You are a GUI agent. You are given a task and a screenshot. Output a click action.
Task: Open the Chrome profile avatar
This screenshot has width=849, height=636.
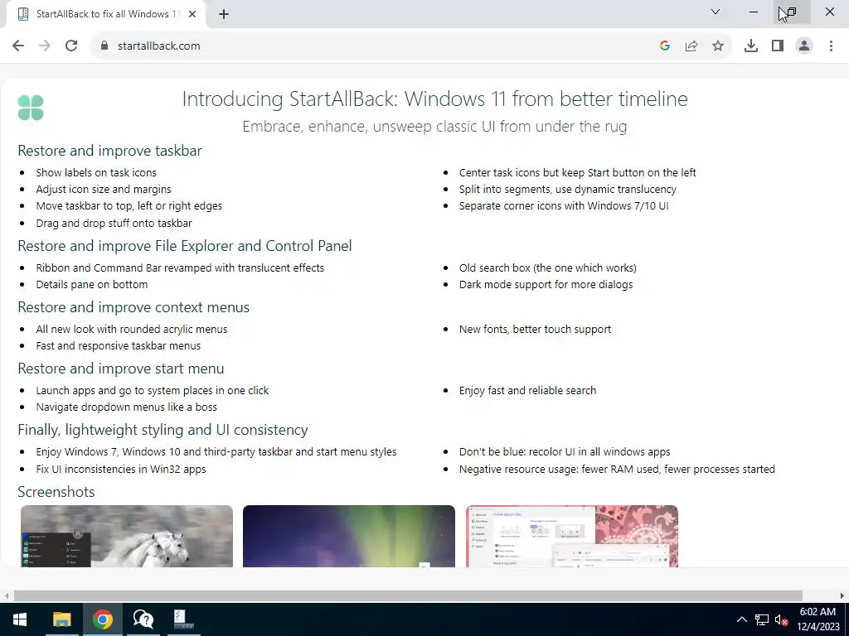[804, 46]
